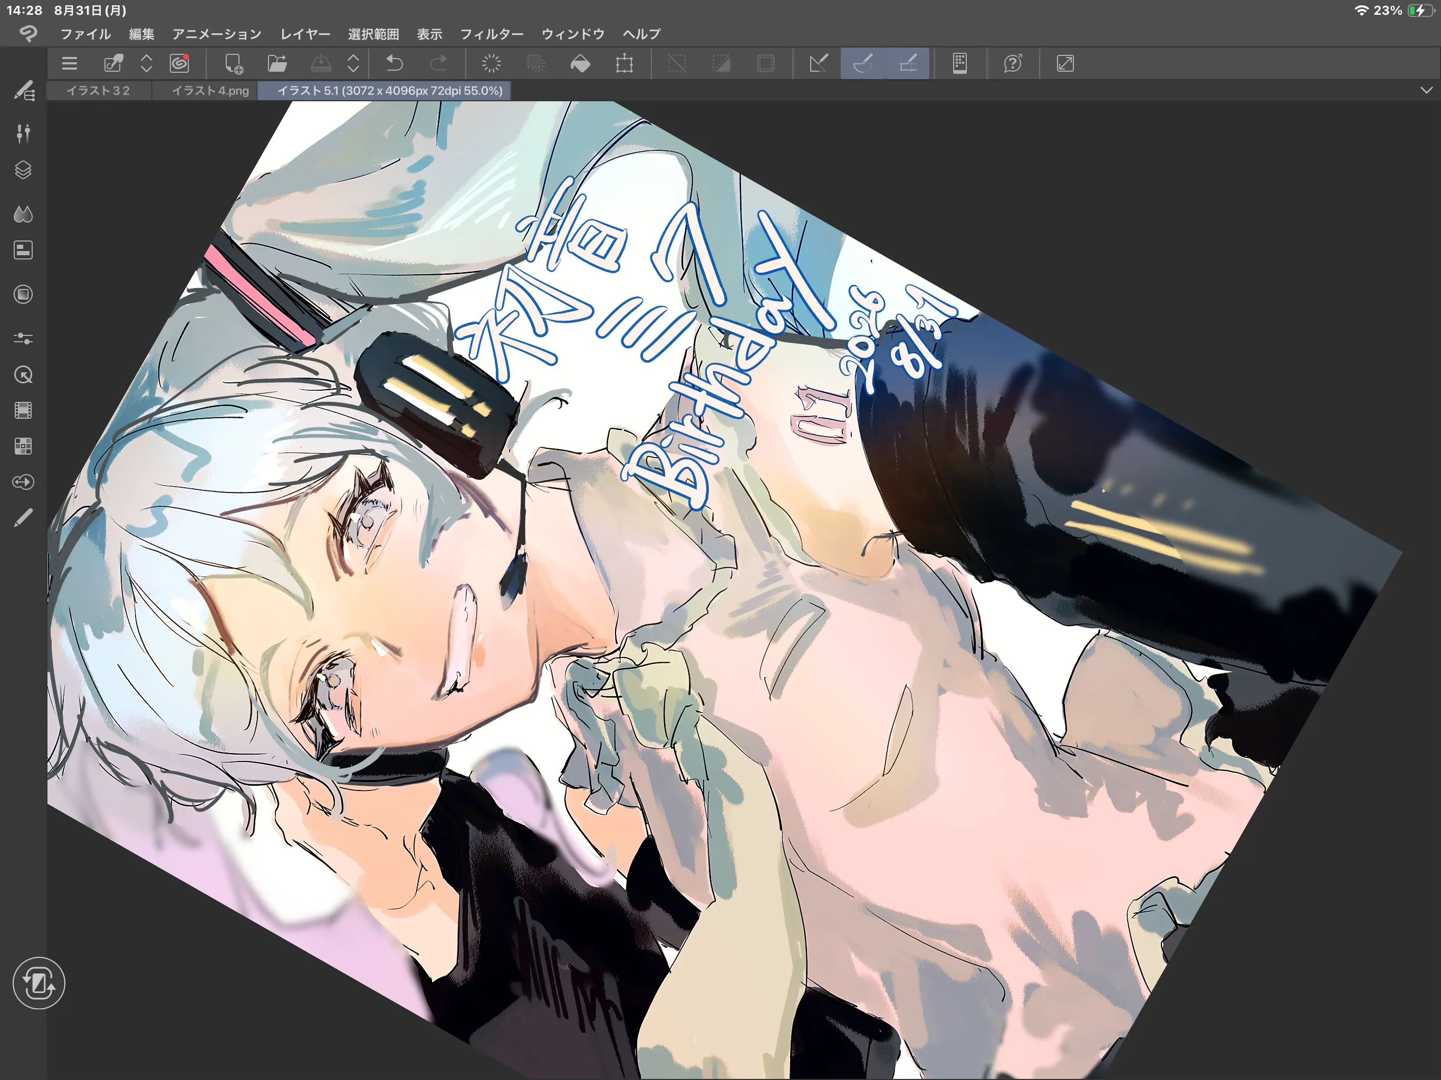Tap the 23% battery indicator

(1403, 11)
